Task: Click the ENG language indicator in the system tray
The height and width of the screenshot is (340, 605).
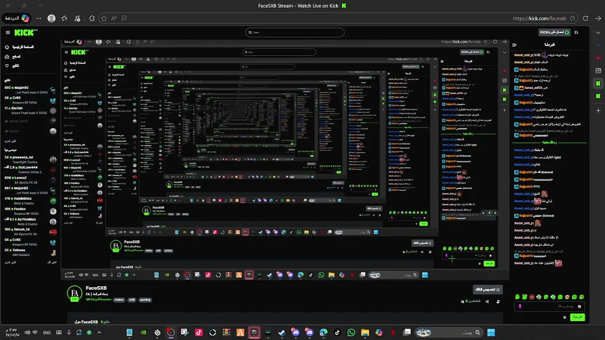Action: (47, 332)
